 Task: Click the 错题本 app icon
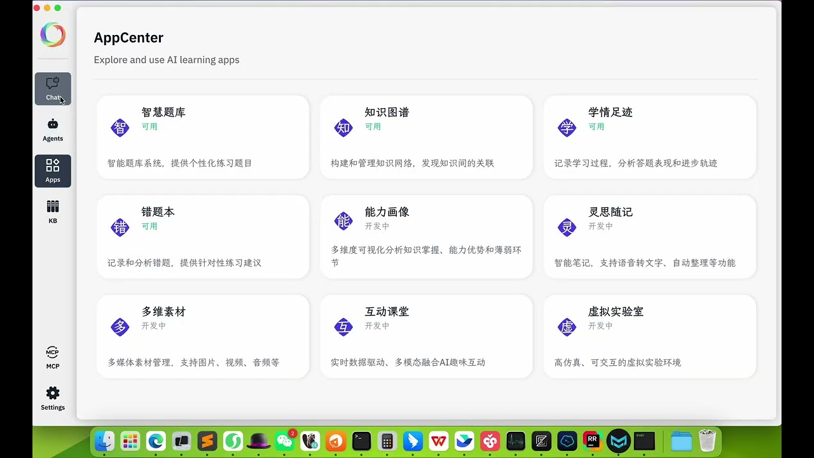pos(120,227)
